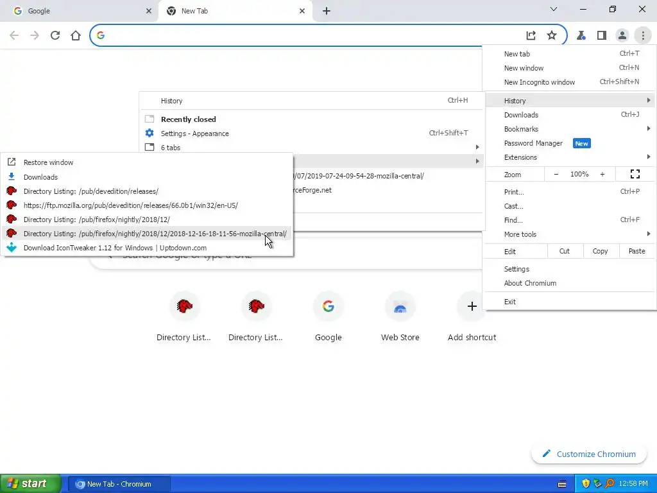Image resolution: width=657 pixels, height=493 pixels.
Task: Open Chrome Labs flask icon
Action: (x=581, y=35)
